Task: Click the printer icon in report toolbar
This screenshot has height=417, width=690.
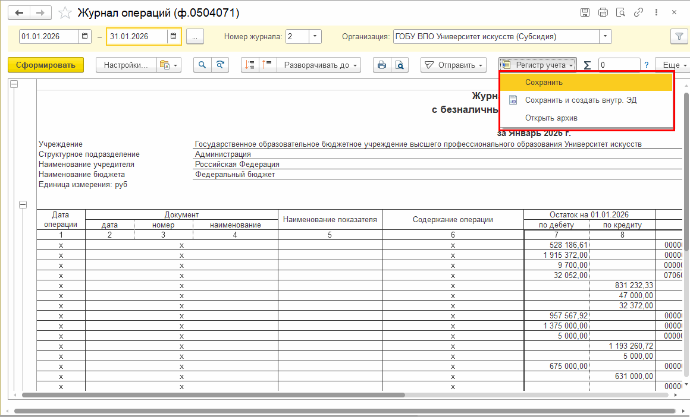Action: (382, 65)
